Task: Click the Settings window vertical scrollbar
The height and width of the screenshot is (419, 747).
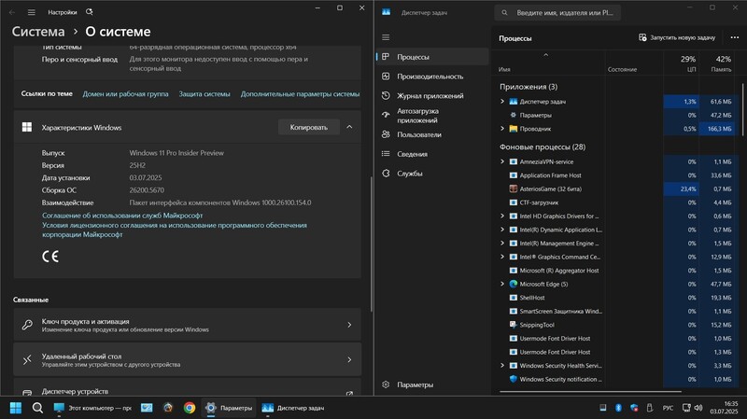Action: (x=371, y=244)
